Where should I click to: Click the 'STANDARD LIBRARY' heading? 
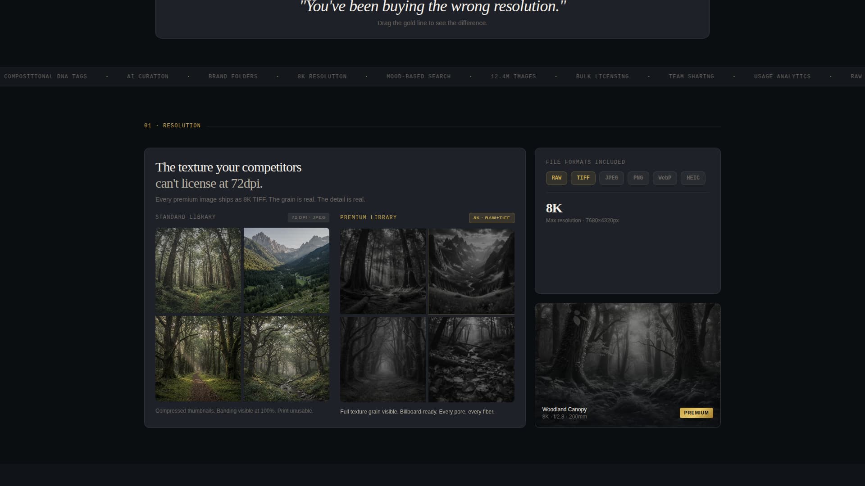186,217
